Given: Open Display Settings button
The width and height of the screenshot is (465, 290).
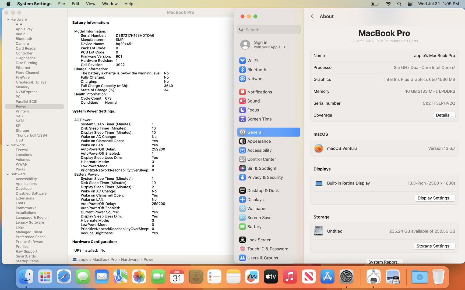Looking at the screenshot, I should tap(435, 198).
